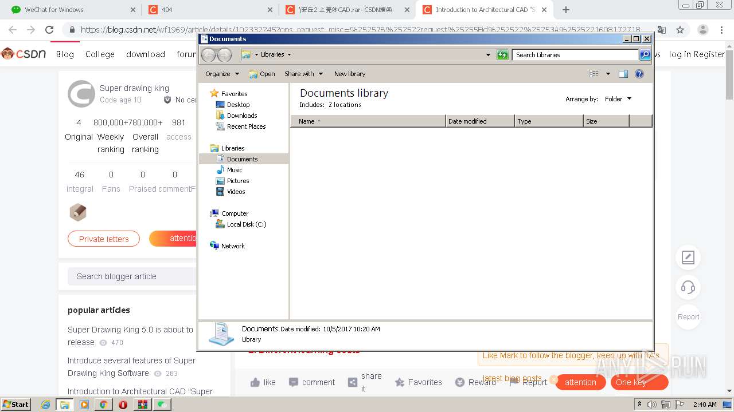Click the translate page icon
Screen dimensions: 734x412
pyautogui.click(x=661, y=30)
